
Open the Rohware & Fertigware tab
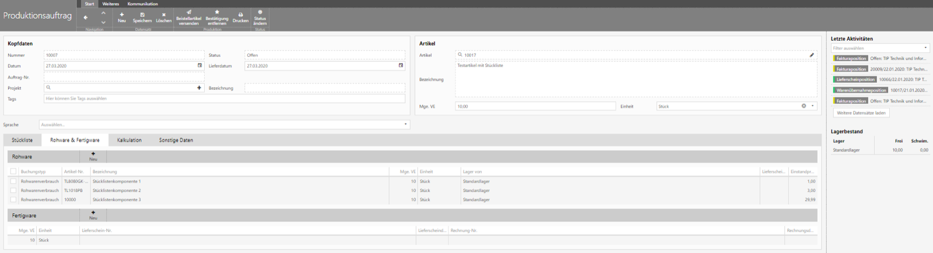[x=75, y=140]
